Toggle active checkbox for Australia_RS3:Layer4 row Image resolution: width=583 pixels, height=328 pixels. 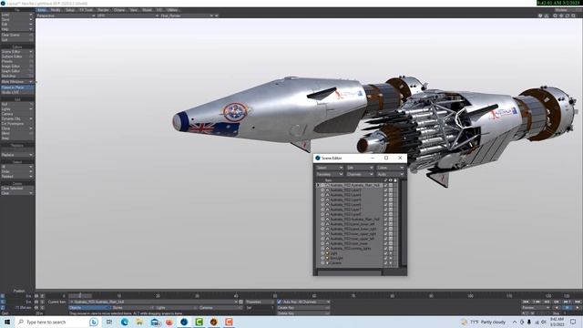(385, 195)
